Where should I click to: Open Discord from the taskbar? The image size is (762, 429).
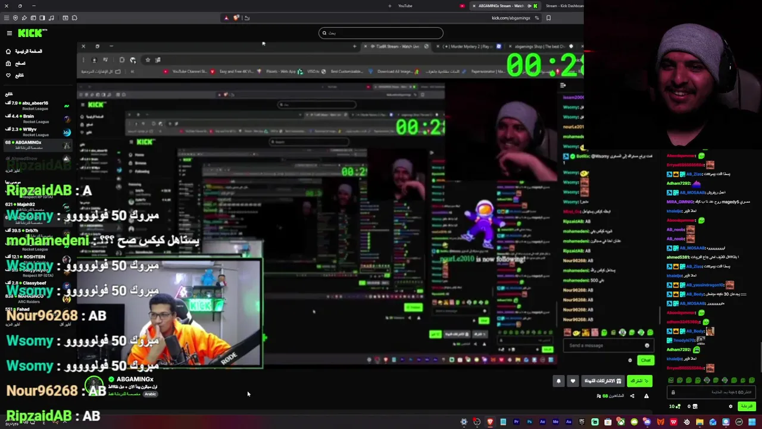(x=647, y=422)
